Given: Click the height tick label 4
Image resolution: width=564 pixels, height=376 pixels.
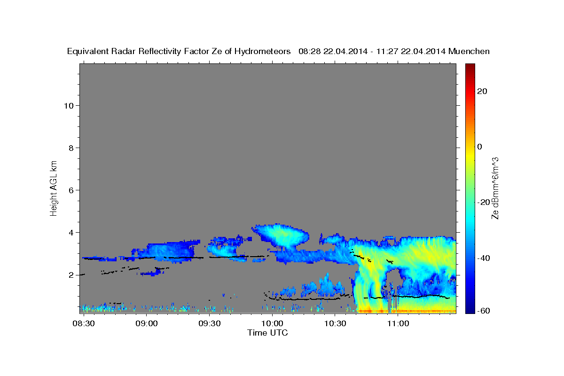Looking at the screenshot, I should [x=71, y=232].
